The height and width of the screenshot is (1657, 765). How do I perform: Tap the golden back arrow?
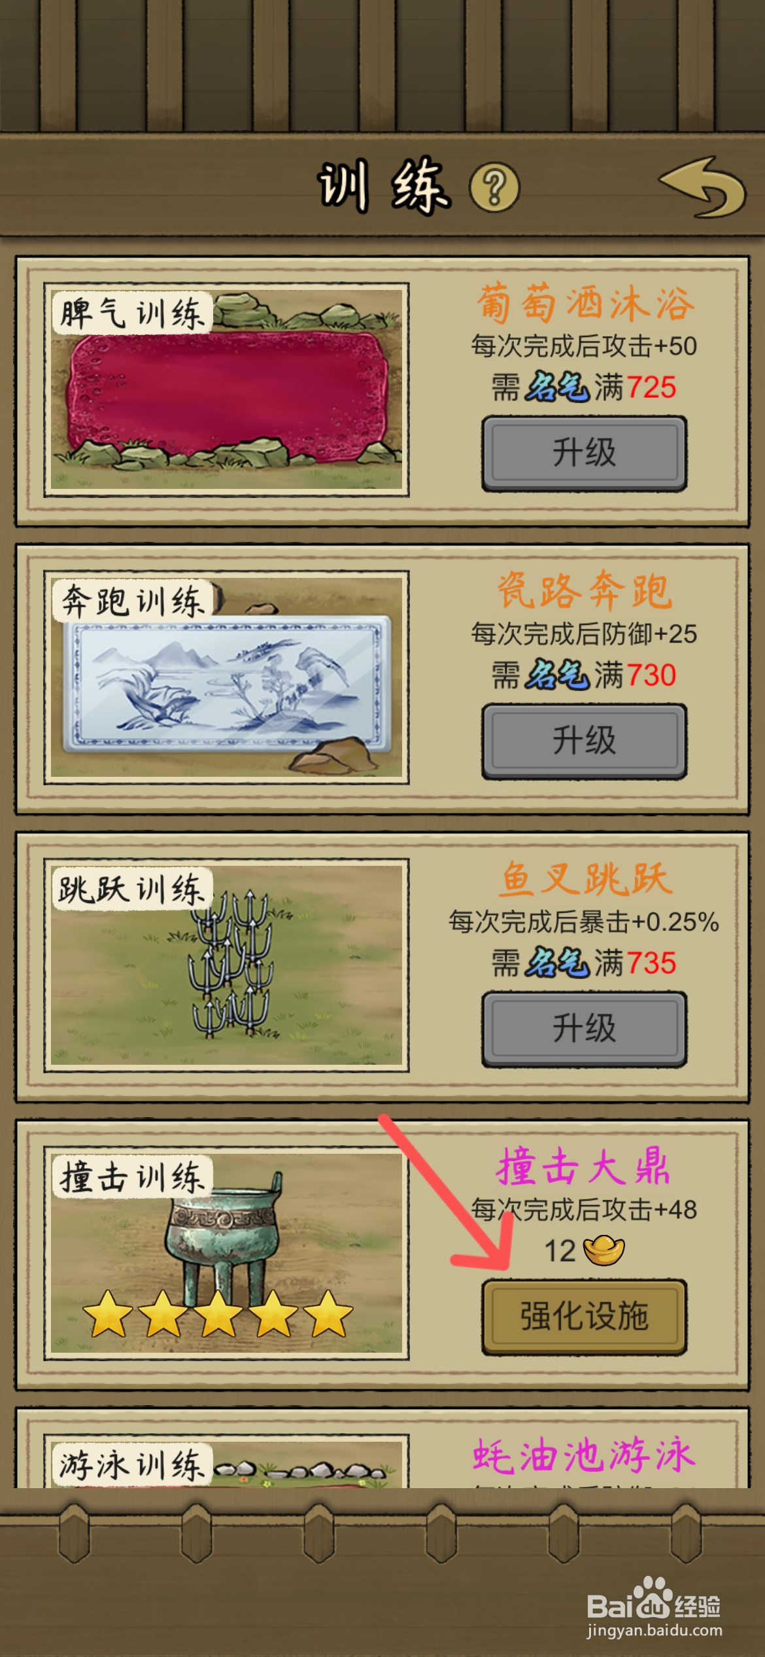704,187
